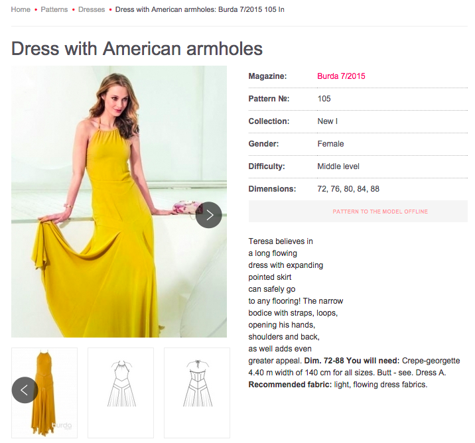Click the Gender value Female
475x443 pixels.
pyautogui.click(x=330, y=144)
